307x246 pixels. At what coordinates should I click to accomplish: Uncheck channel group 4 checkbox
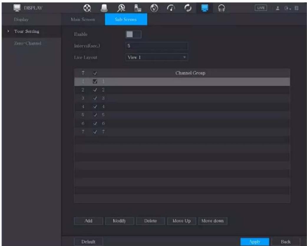[95, 107]
